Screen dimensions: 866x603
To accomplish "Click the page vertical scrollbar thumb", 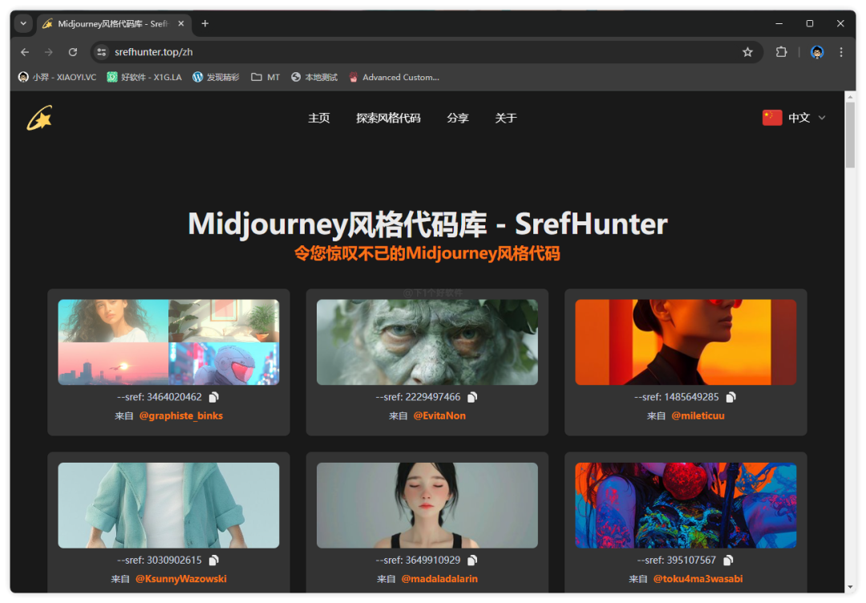I will [850, 134].
